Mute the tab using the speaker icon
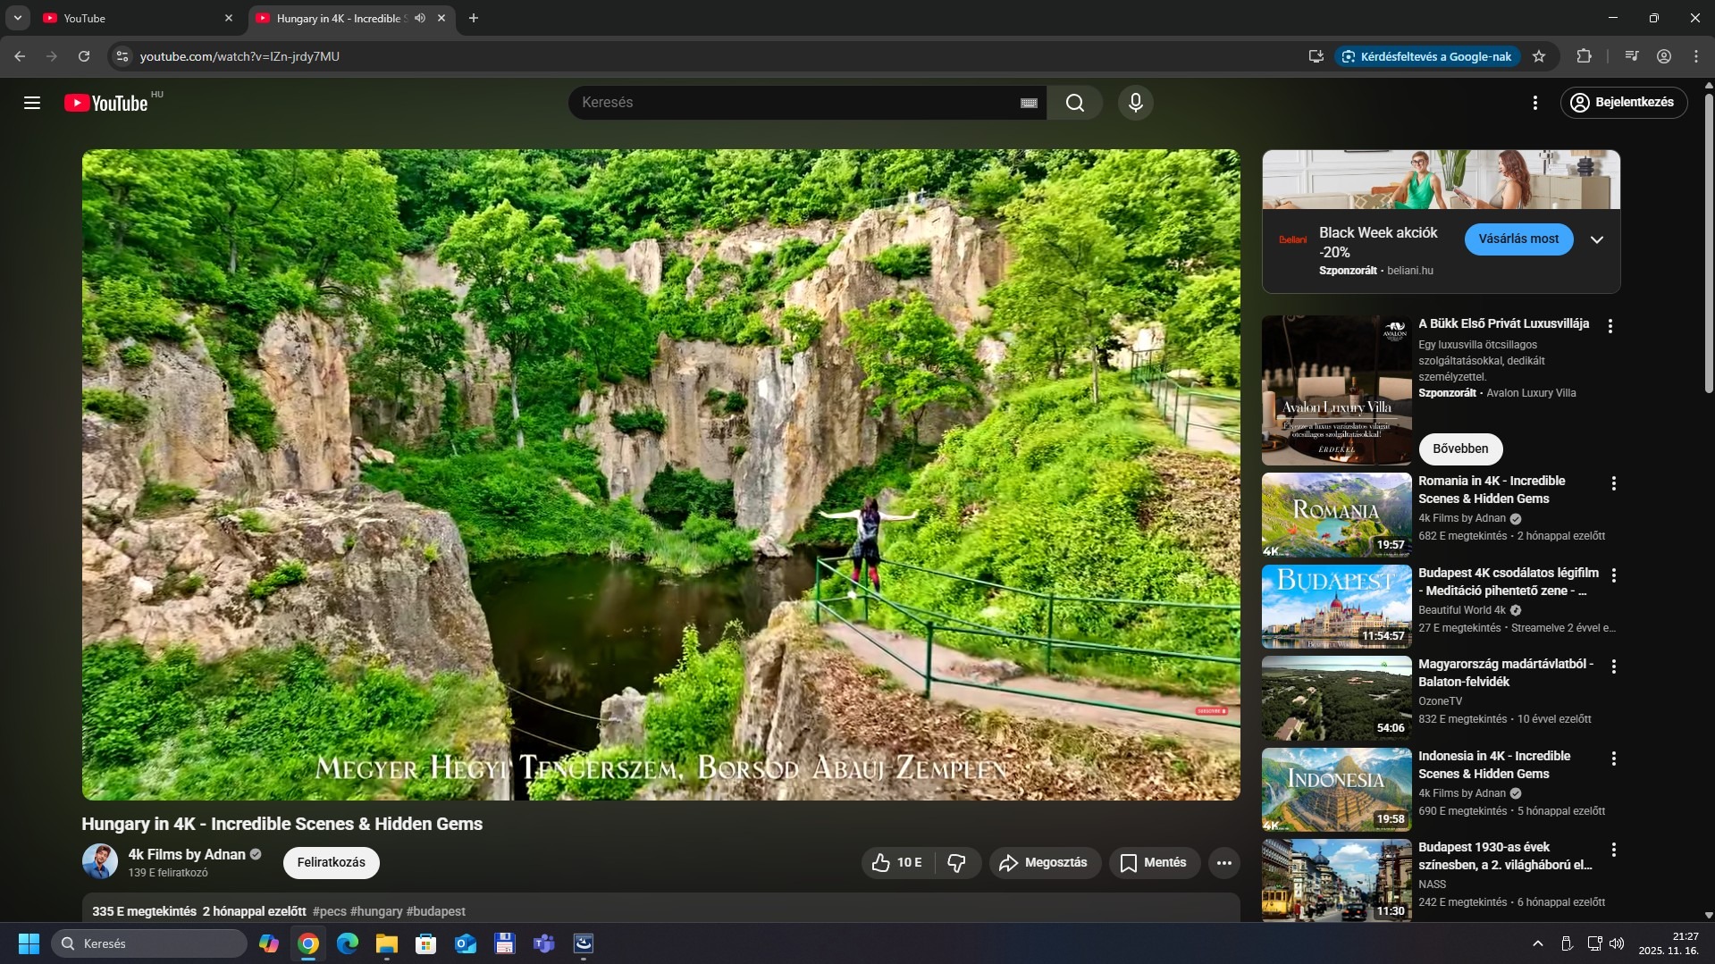 tap(420, 18)
